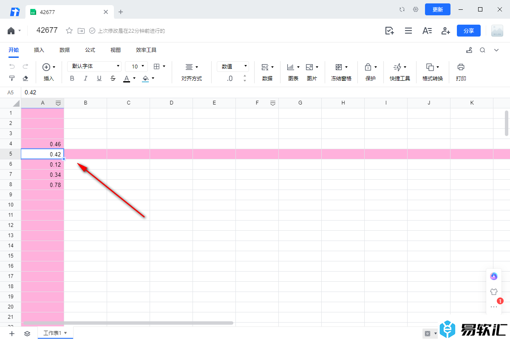Click the blue 更新 update button
The width and height of the screenshot is (510, 340).
click(438, 9)
